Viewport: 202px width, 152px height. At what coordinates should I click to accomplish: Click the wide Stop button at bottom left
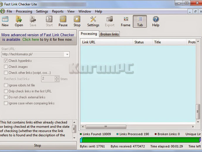pyautogui.click(x=38, y=146)
